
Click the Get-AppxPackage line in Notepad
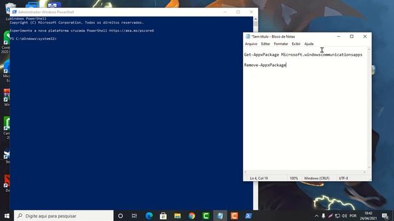(303, 55)
